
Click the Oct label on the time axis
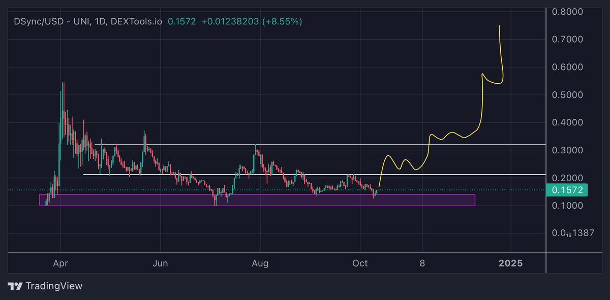(x=360, y=263)
